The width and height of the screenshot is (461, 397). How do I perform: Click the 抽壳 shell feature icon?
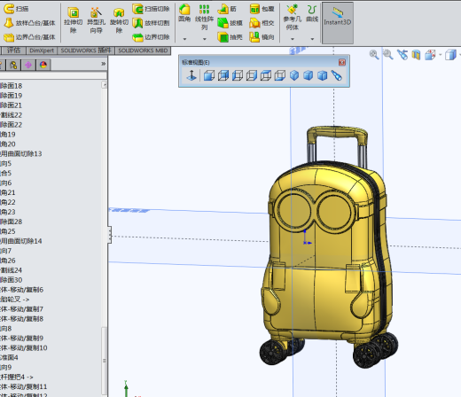[x=230, y=37]
